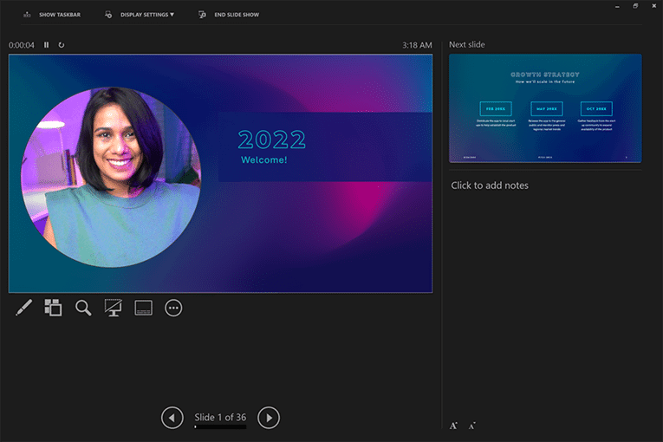Image resolution: width=663 pixels, height=442 pixels.
Task: Restart the presentation timer
Action: 62,45
